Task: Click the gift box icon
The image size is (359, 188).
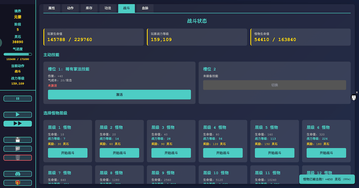Action: tap(18, 183)
